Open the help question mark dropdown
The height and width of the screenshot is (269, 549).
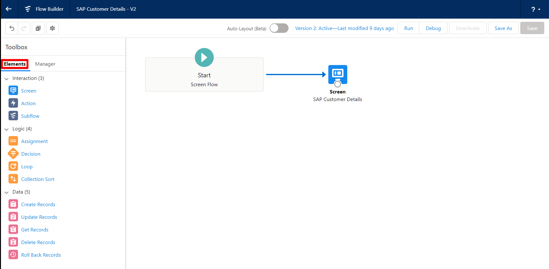[x=536, y=9]
